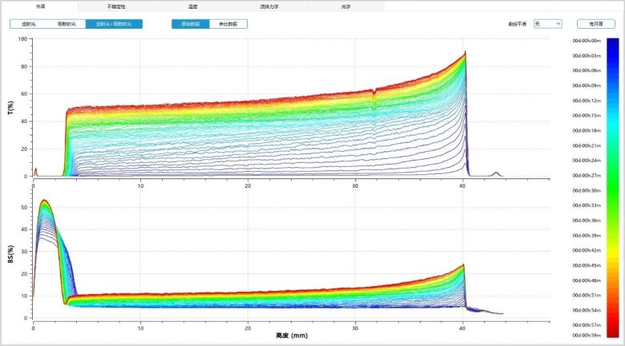
Task: Select the 00d:00h:00m legend label
Action: pyautogui.click(x=586, y=40)
